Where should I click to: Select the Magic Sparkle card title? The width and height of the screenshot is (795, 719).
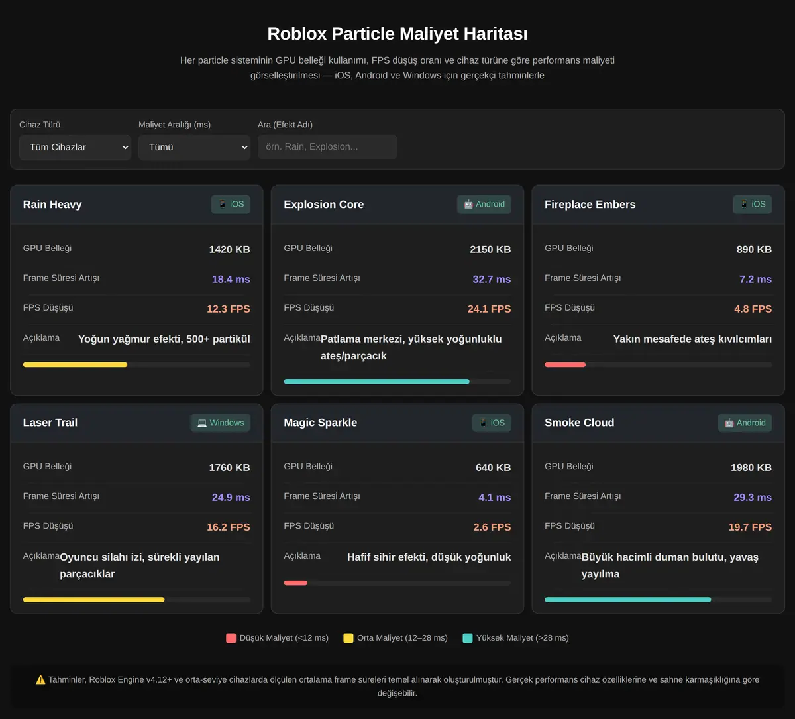[x=321, y=423]
